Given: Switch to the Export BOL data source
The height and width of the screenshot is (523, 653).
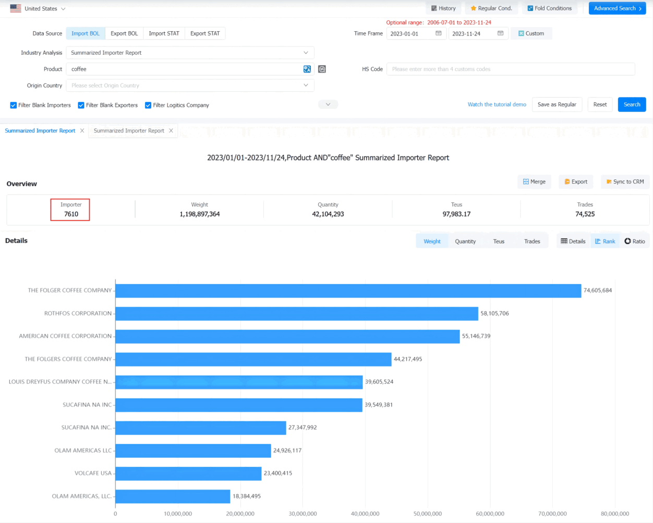Looking at the screenshot, I should coord(124,33).
